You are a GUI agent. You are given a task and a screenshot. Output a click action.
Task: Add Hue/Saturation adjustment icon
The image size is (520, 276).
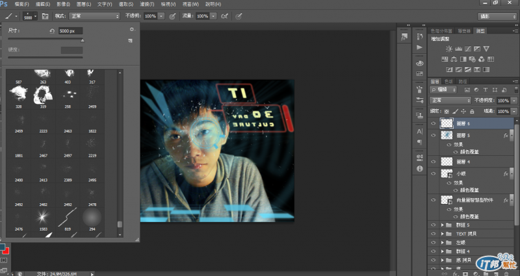click(x=445, y=59)
